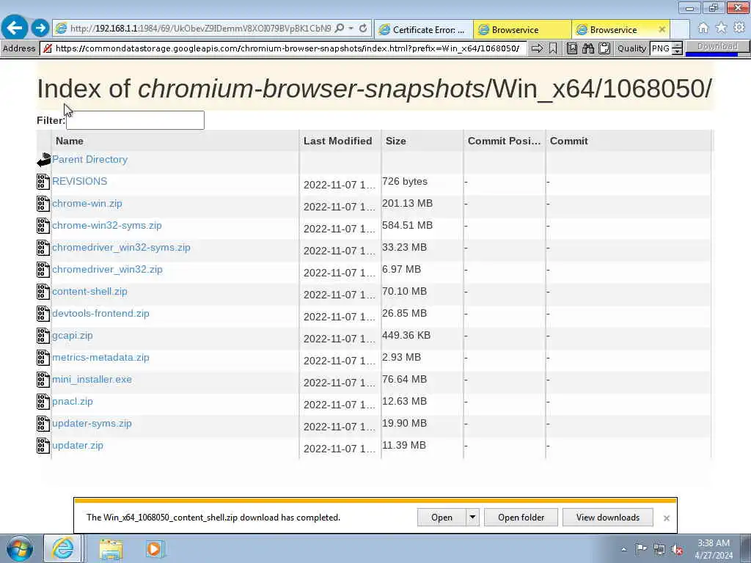Open the Favorites star icon

721,29
